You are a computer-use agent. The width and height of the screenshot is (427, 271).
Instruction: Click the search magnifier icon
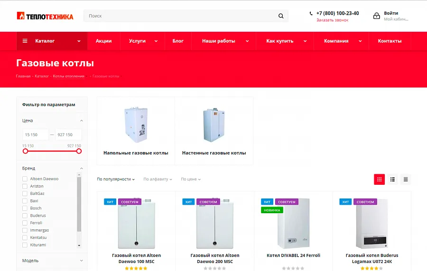click(281, 16)
